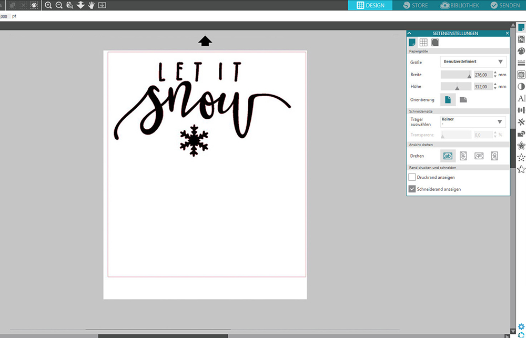This screenshot has width=526, height=338.
Task: Click the Höhe value input field
Action: click(482, 87)
